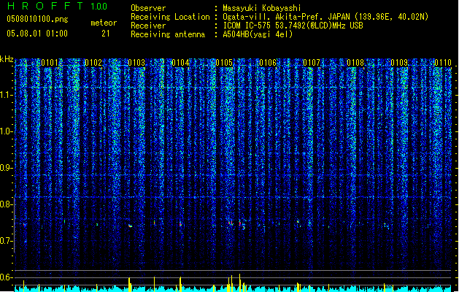
Task: Click the Ogata-vill. Akita-Pref. JAPAN location text
Action: tap(325, 17)
